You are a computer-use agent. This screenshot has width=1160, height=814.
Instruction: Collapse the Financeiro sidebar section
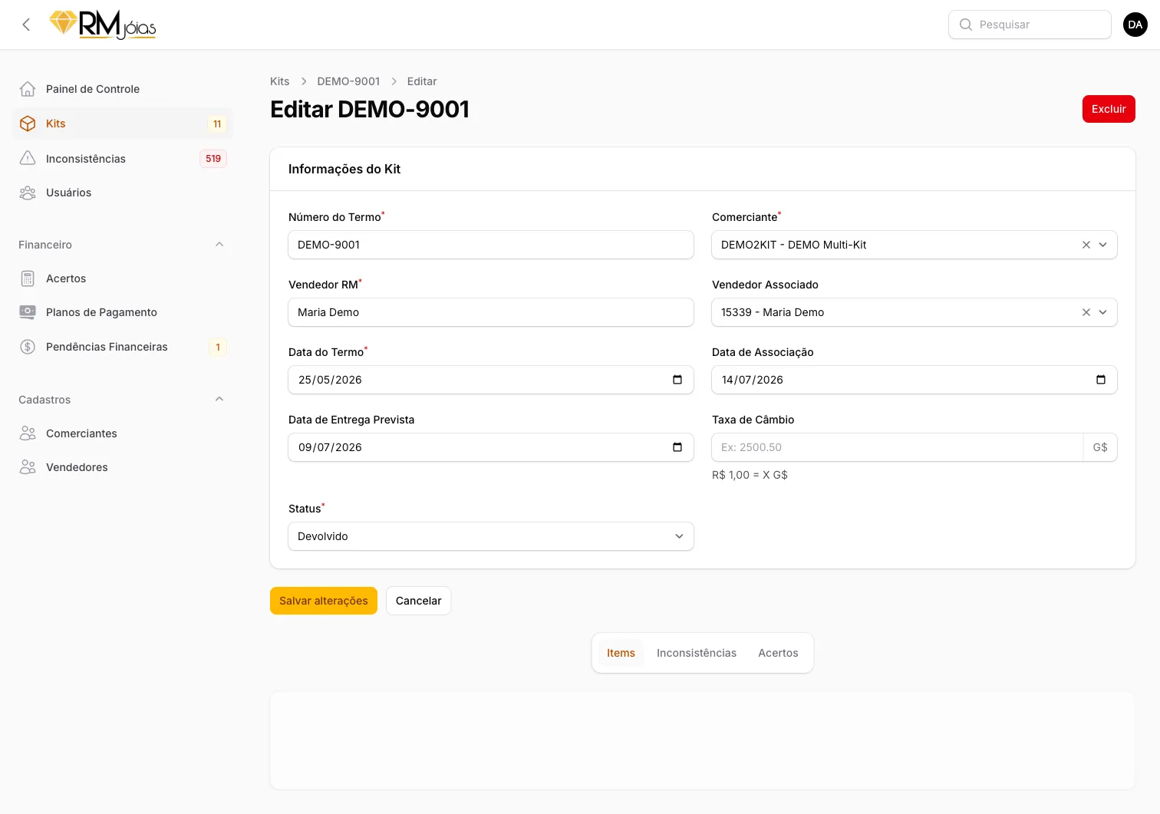(219, 245)
